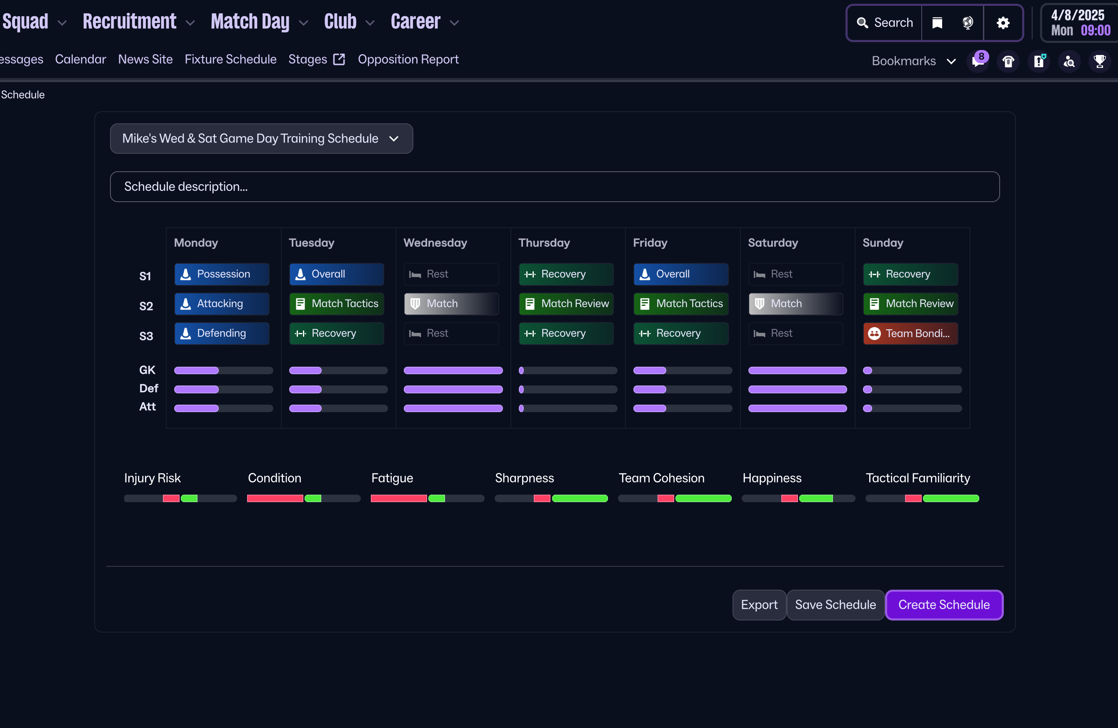This screenshot has height=728, width=1118.
Task: Go to Fixture Schedule tab
Action: coord(230,59)
